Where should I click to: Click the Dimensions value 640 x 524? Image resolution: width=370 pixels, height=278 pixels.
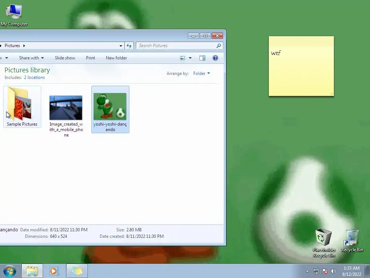click(59, 236)
